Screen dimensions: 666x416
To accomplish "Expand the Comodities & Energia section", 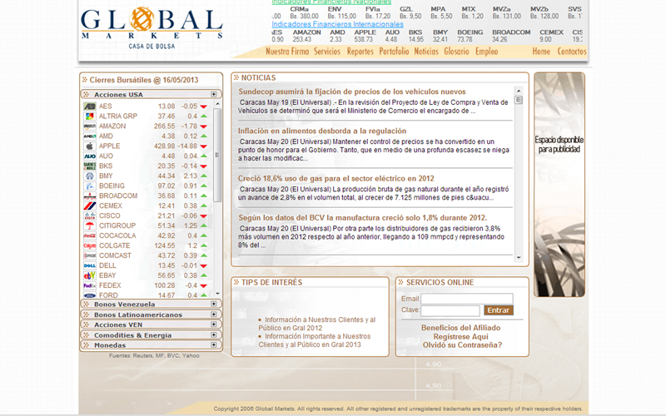I will [x=214, y=334].
